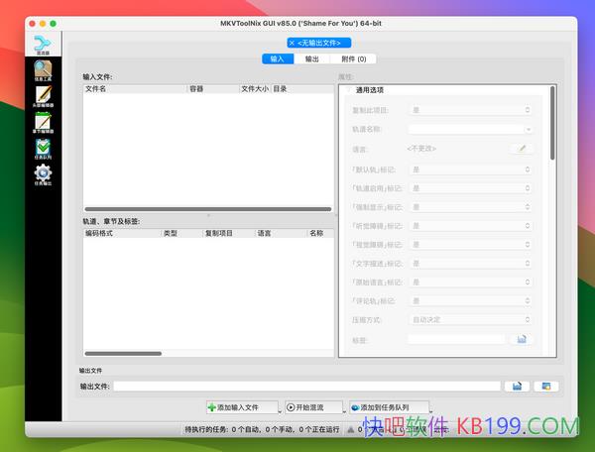
Task: Expand the 复制此项目 dropdown
Action: pos(472,110)
